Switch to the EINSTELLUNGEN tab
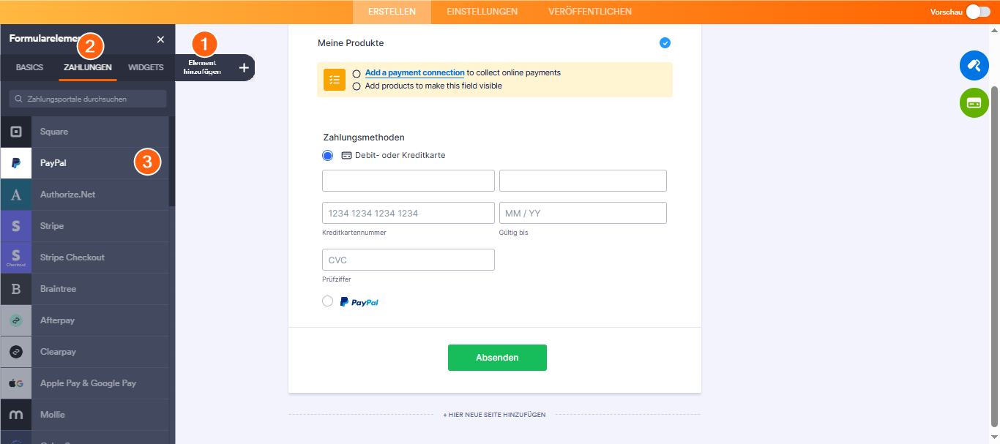This screenshot has width=1000, height=444. 482,12
